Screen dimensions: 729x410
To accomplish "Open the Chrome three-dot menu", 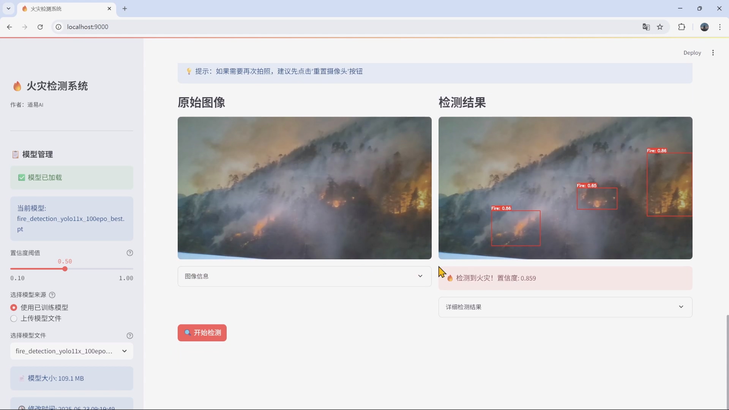I will pyautogui.click(x=720, y=27).
